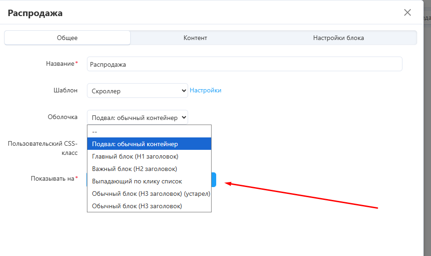Click the Название field label
Screen dimensions: 431x256
tap(60, 64)
